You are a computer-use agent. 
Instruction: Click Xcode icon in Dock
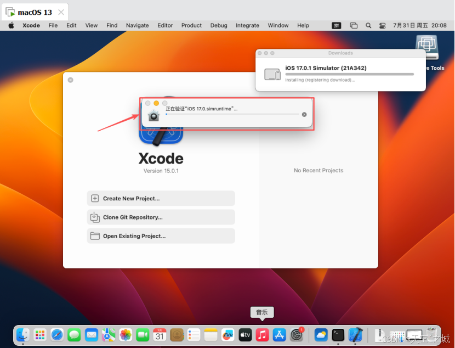(355, 335)
